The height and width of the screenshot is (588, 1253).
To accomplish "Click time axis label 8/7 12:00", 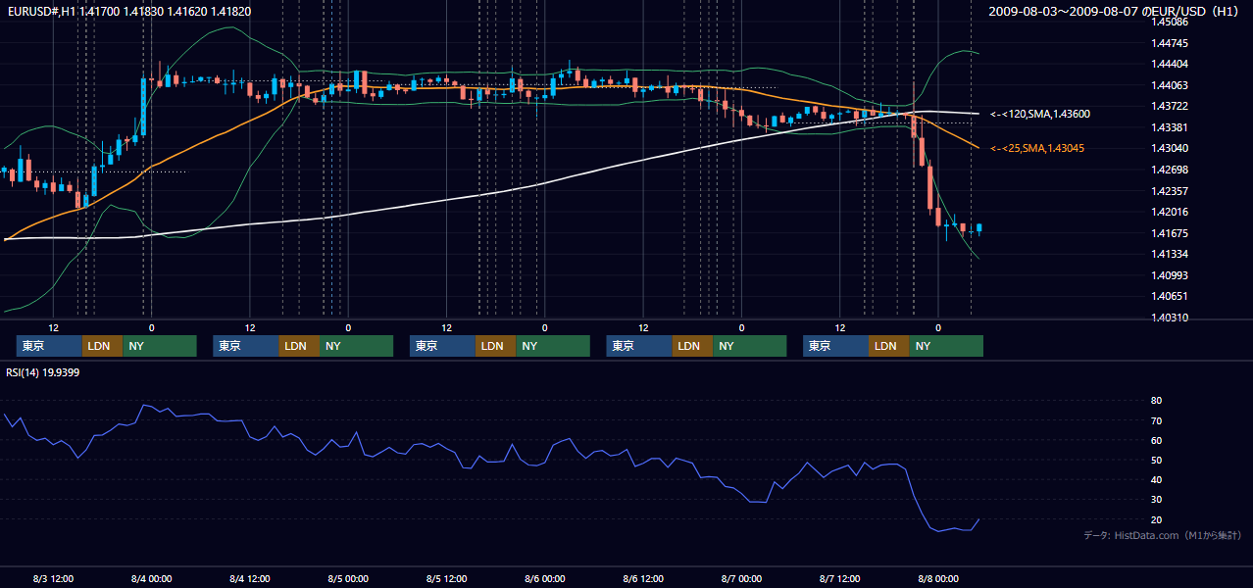I will (x=840, y=578).
